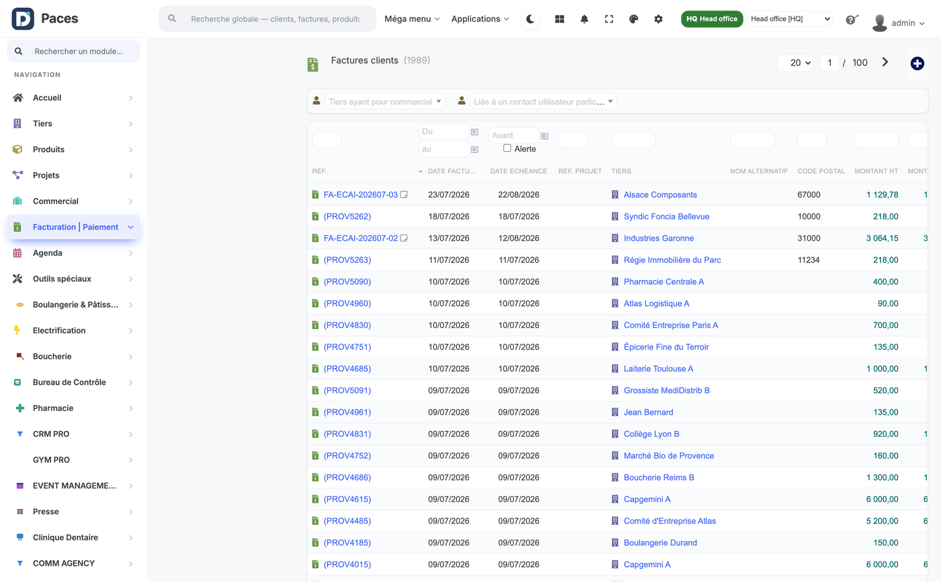Click the admin user avatar
This screenshot has height=582, width=941.
click(880, 23)
